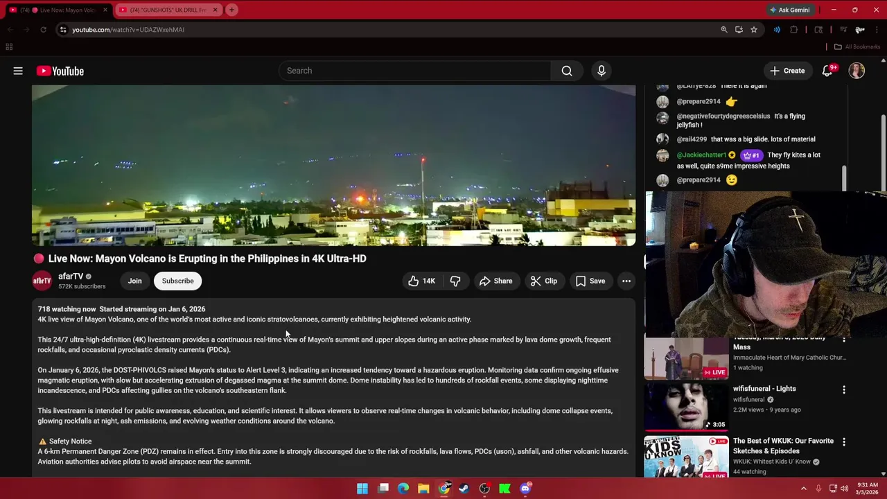This screenshot has width=887, height=499.
Task: Open File Explorer from the taskbar
Action: pyautogui.click(x=423, y=489)
